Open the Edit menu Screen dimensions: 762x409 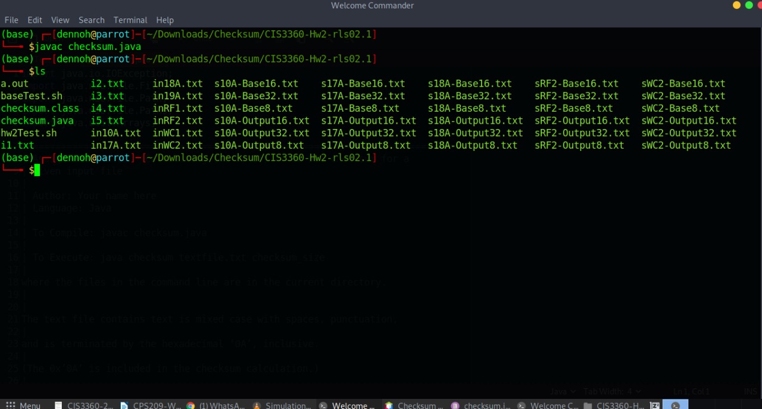coord(35,20)
